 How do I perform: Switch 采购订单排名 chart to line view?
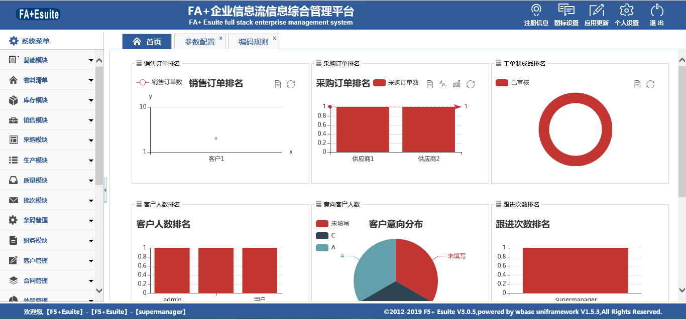[x=443, y=84]
